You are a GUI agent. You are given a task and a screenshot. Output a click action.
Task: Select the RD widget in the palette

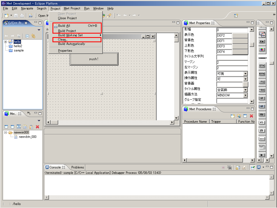[x=262, y=90]
